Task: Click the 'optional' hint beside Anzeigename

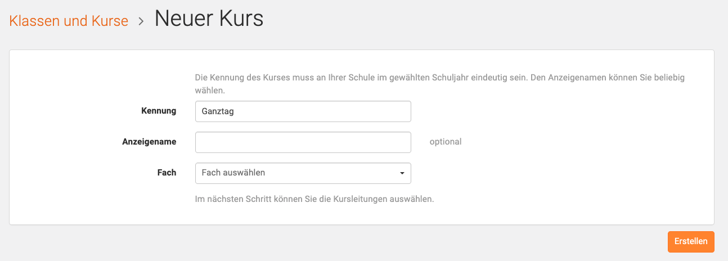Action: click(446, 142)
